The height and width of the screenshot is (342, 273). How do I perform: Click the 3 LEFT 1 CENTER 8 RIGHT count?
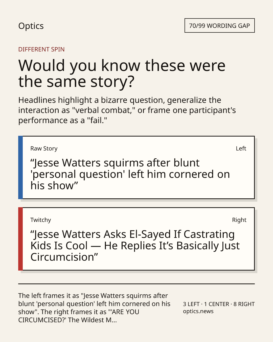219,304
